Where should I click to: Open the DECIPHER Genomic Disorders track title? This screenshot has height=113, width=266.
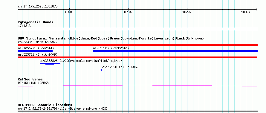(x=45, y=105)
